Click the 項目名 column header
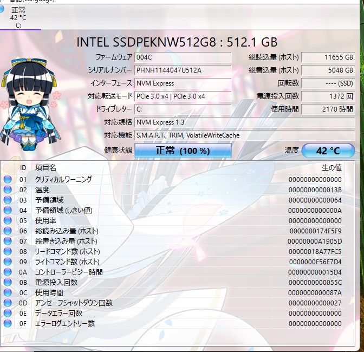Image resolution: width=364 pixels, height=352 pixels. pyautogui.click(x=45, y=167)
